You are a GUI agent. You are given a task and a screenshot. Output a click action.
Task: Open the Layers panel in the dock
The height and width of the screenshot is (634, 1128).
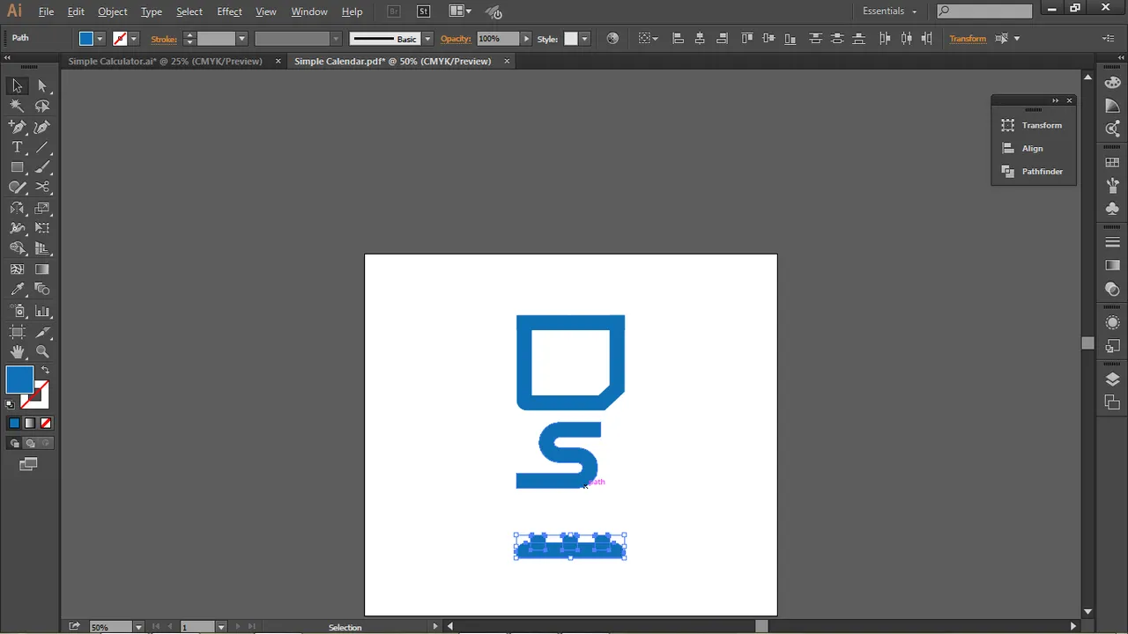pyautogui.click(x=1113, y=380)
